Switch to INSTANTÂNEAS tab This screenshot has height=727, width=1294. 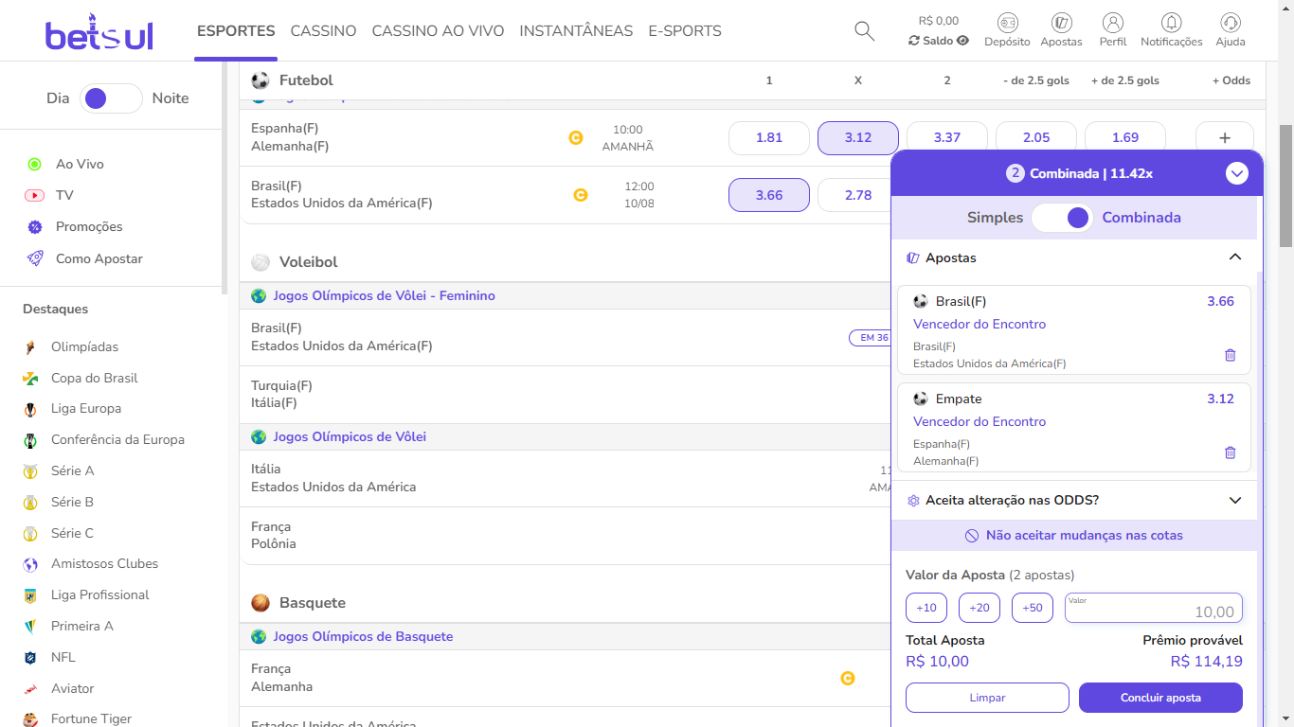tap(576, 31)
